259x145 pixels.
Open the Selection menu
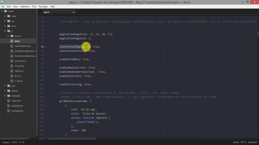click(25, 6)
